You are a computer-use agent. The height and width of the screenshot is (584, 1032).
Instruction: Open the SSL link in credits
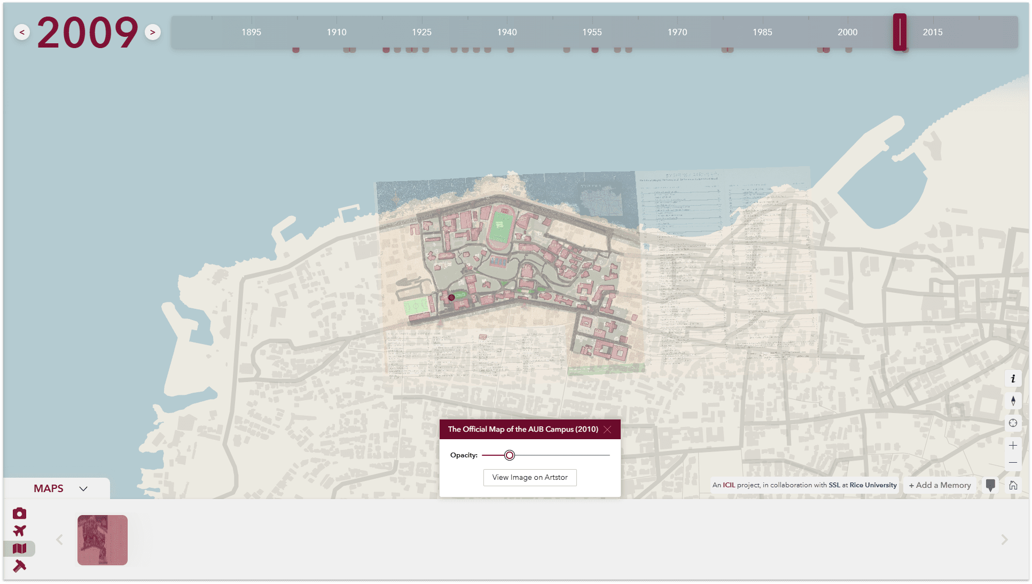[834, 485]
